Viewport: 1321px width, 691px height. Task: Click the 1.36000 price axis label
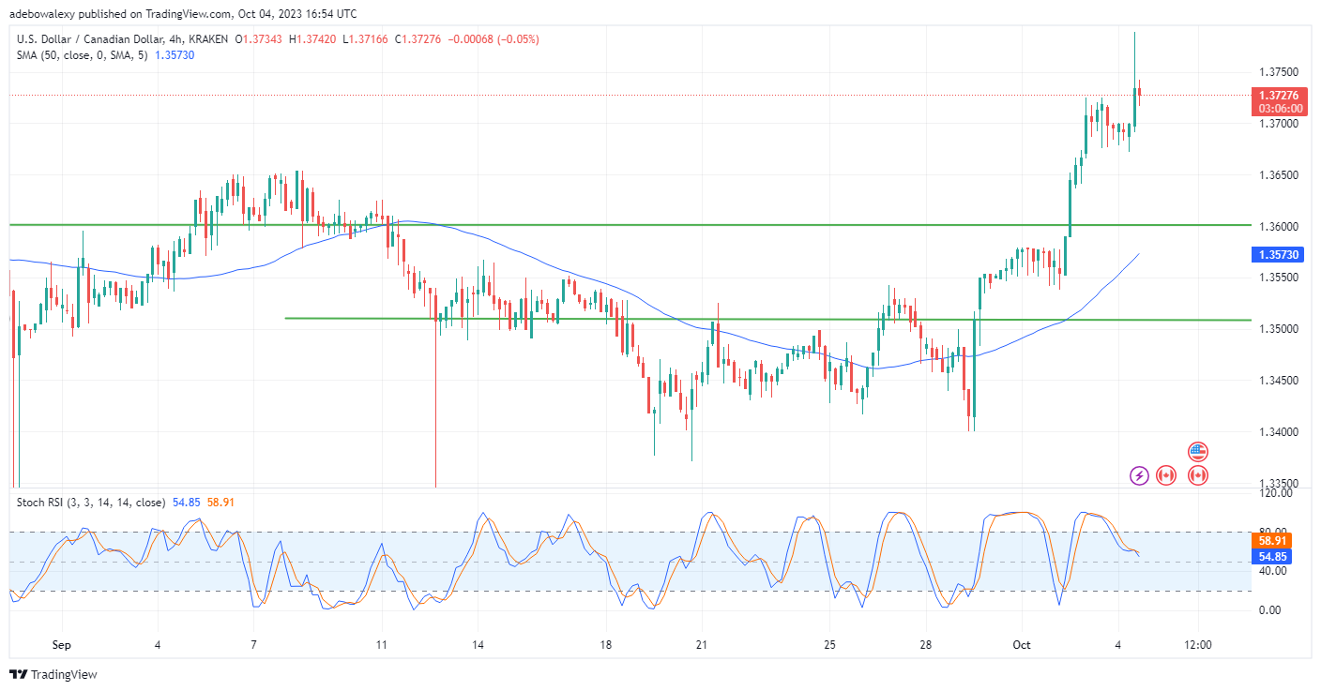pyautogui.click(x=1278, y=227)
